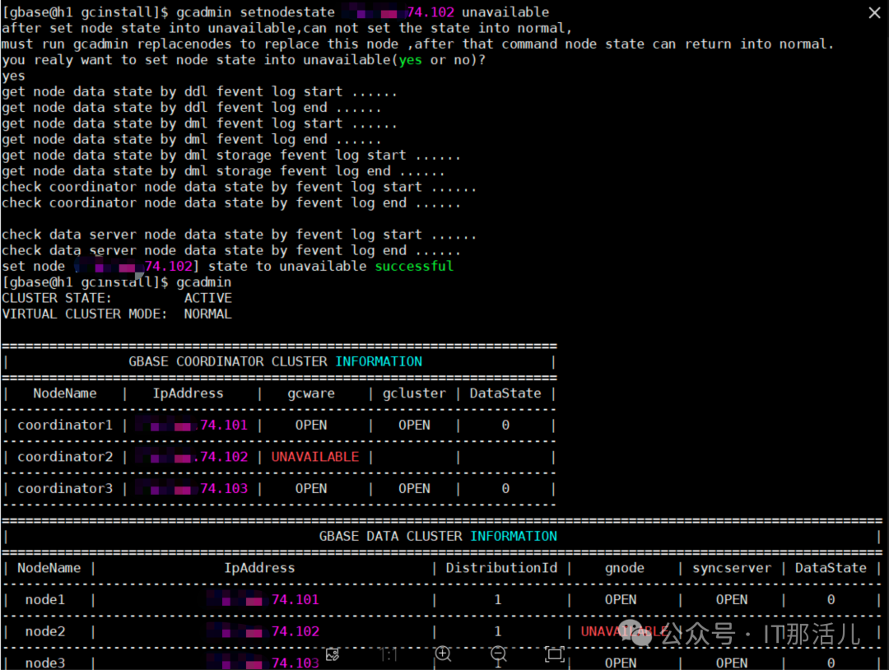Click the 'DistributionId' column header

(x=501, y=568)
